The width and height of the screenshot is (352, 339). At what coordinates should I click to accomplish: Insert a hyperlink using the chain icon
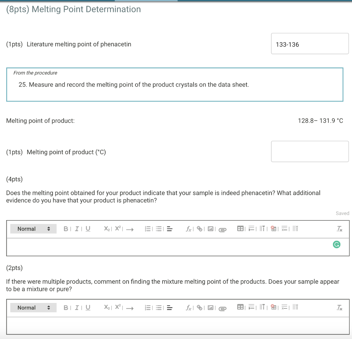(x=199, y=228)
